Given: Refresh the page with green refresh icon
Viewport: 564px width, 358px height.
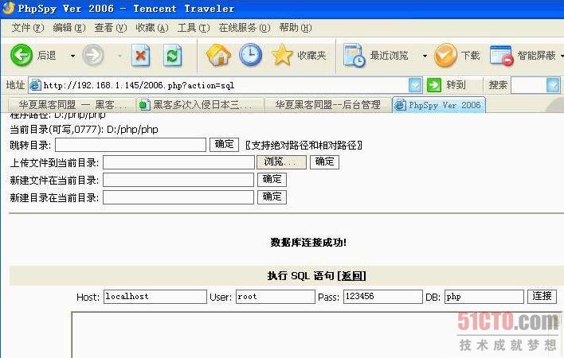Looking at the screenshot, I should 172,56.
